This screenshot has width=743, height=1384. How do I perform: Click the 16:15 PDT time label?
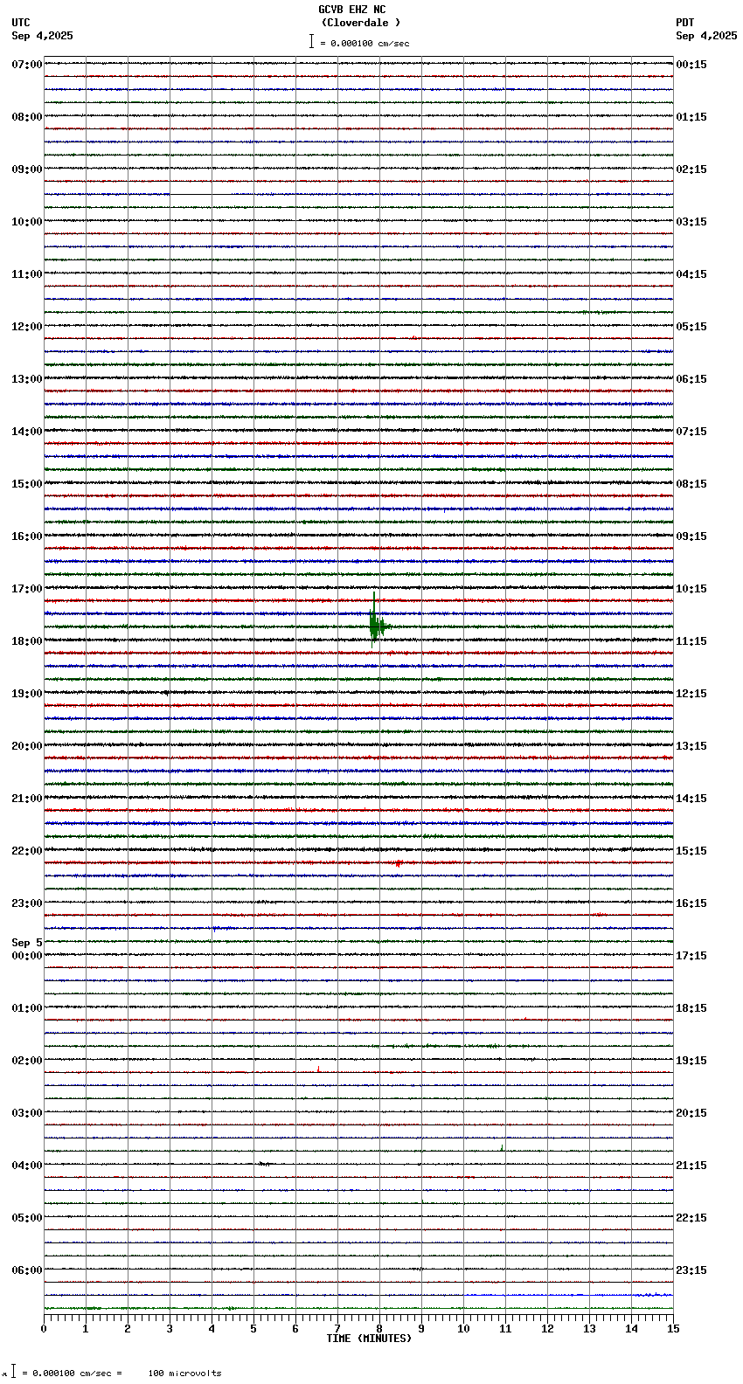click(x=691, y=903)
